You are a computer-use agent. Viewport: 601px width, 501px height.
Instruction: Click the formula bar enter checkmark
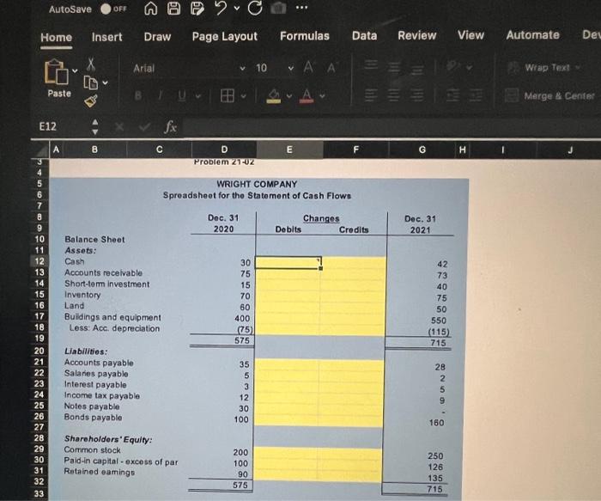(144, 126)
